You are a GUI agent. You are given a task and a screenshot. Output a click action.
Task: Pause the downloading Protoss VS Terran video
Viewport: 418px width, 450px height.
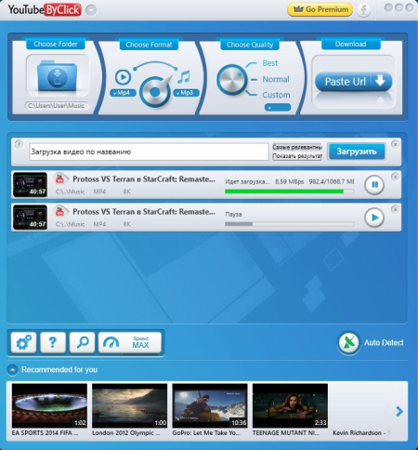click(374, 185)
